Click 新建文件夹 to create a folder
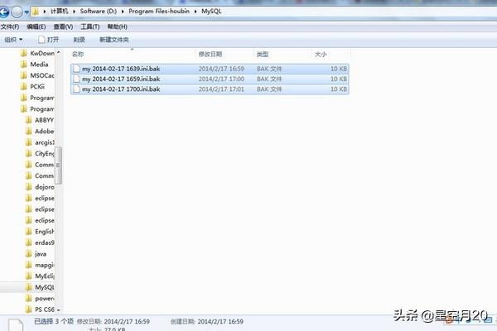The image size is (497, 331). (113, 40)
